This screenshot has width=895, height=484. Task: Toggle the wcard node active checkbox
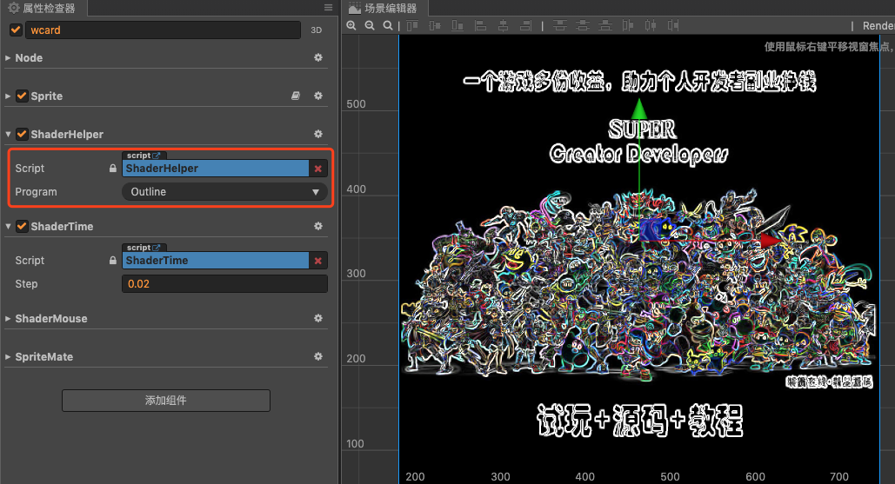click(15, 30)
